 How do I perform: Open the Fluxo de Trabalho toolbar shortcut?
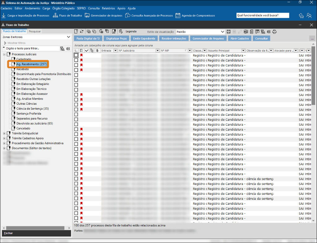(x=67, y=15)
